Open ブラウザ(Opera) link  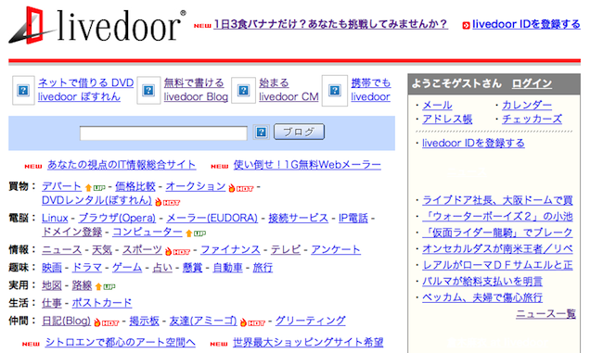117,218
